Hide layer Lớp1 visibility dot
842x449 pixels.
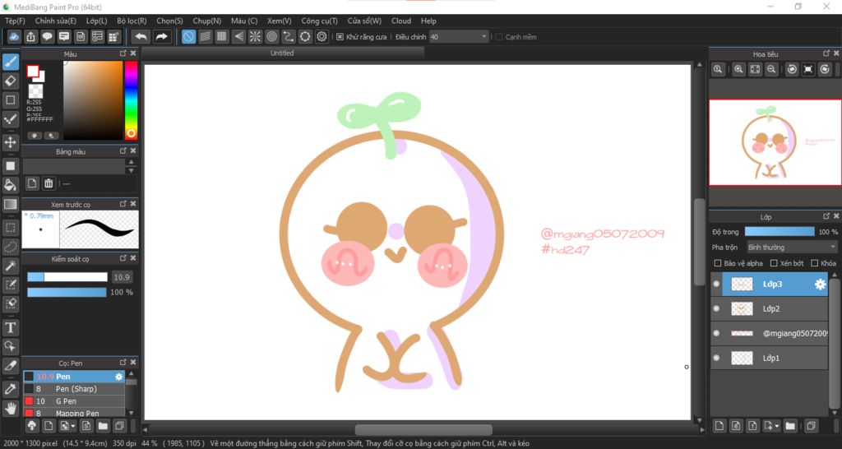click(x=716, y=358)
